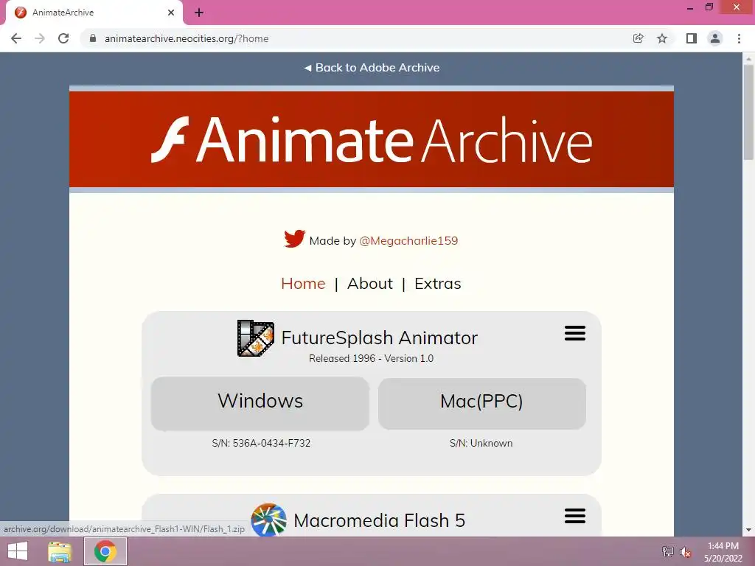Image resolution: width=755 pixels, height=566 pixels.
Task: Open a new browser tab
Action: pyautogui.click(x=199, y=13)
